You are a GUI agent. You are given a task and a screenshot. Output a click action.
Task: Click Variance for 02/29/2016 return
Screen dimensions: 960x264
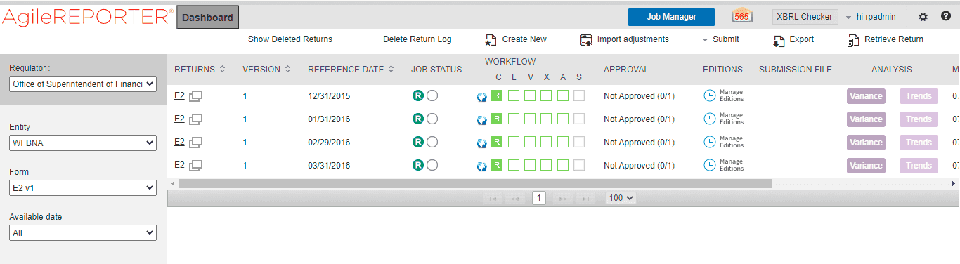click(866, 143)
